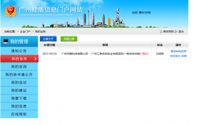Click the green 我要办事 button
The width and height of the screenshot is (201, 125).
[x=69, y=39]
